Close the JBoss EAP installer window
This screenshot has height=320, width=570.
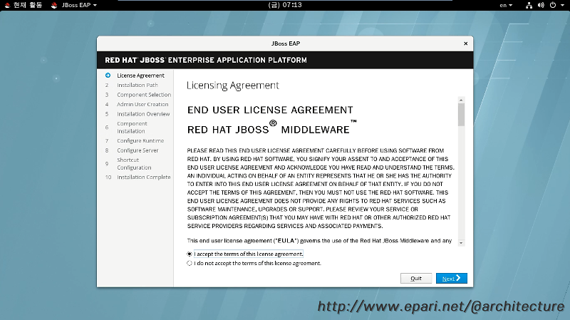click(466, 43)
